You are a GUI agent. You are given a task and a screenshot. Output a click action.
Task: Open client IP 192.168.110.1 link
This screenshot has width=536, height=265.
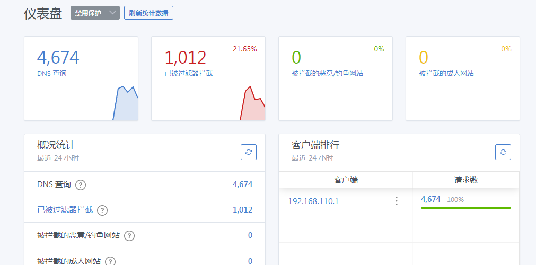coord(313,201)
